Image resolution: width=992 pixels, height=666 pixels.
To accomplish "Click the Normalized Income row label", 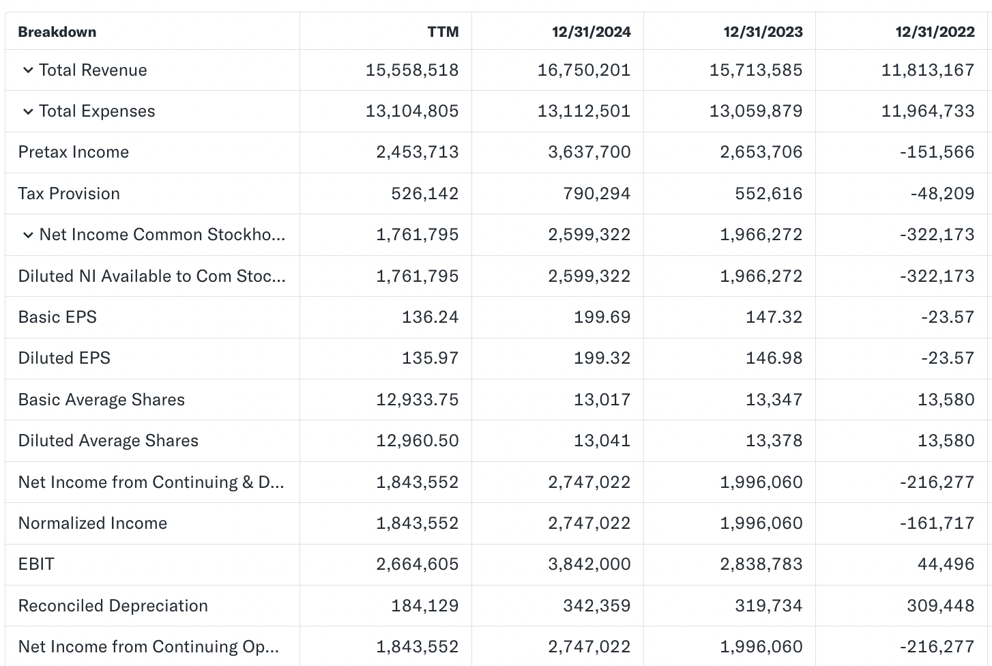I will [93, 523].
